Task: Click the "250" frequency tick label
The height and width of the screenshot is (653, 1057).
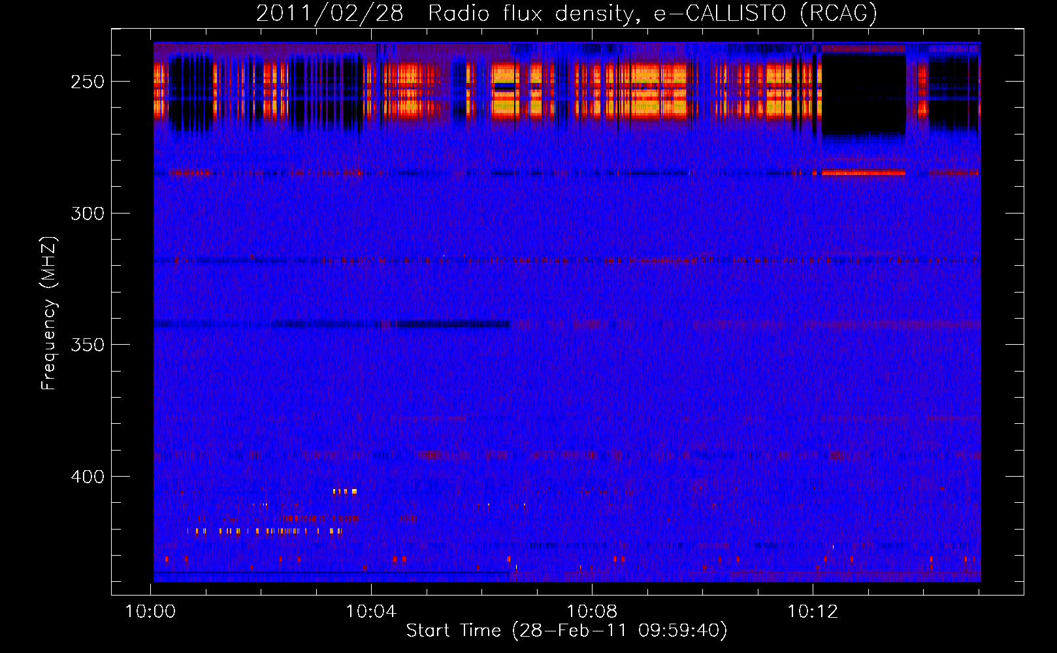Action: point(88,82)
